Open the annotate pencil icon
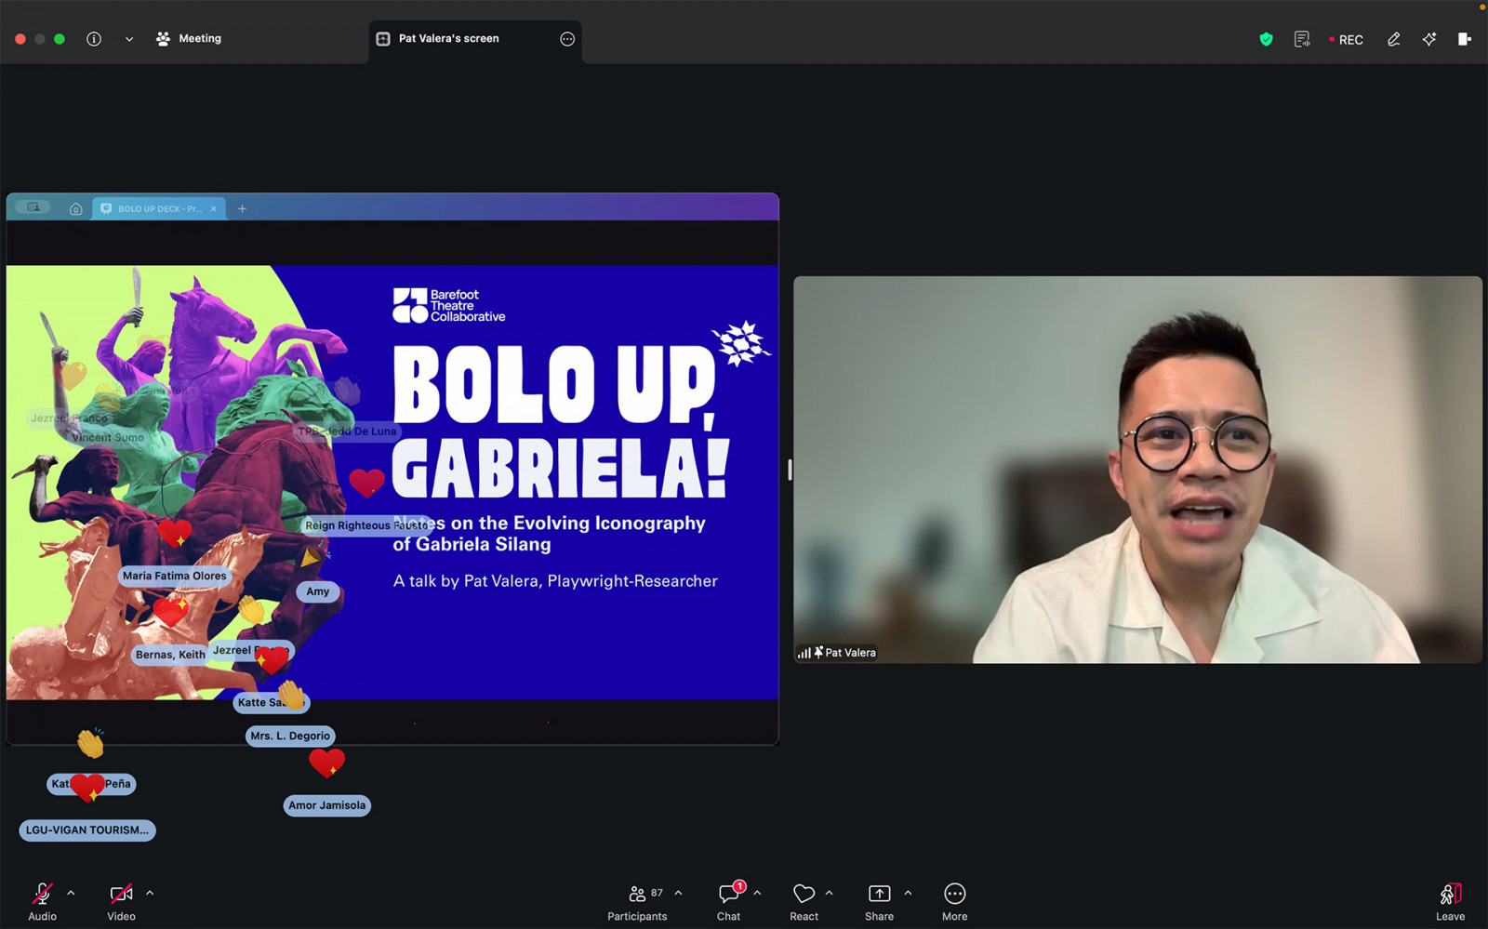Screen dimensions: 1488x929 point(1393,39)
